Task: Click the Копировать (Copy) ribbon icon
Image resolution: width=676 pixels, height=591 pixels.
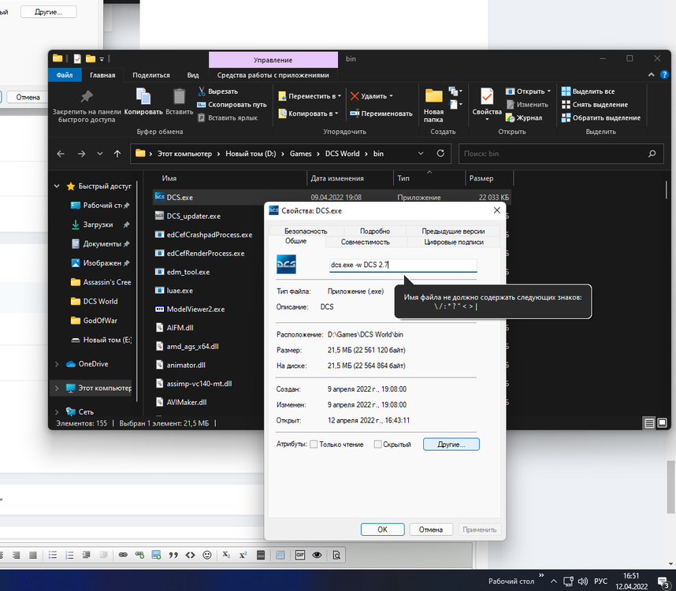Action: tap(143, 97)
